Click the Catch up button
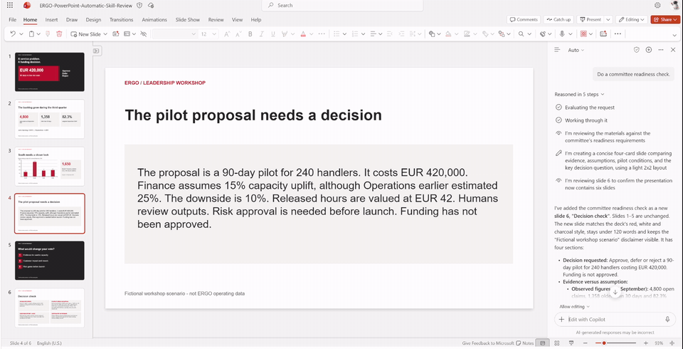This screenshot has height=349, width=683. pos(558,20)
